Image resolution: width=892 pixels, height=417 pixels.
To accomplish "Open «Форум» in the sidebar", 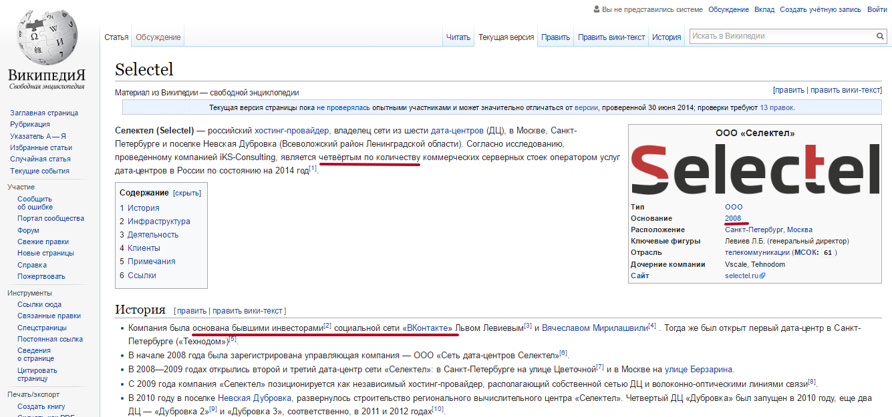I will click(x=28, y=230).
